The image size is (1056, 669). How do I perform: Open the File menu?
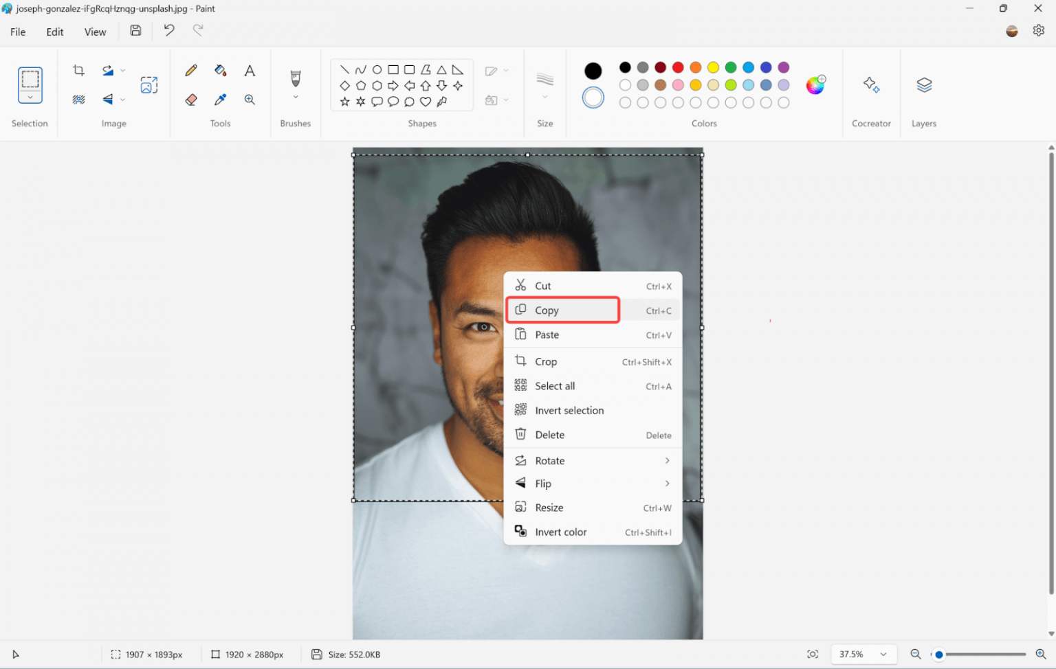click(x=18, y=32)
